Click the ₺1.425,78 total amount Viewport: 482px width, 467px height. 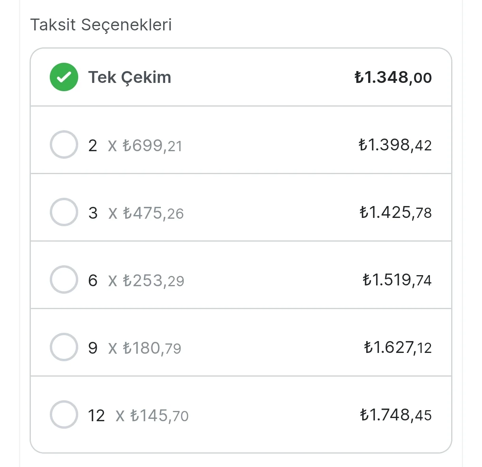pyautogui.click(x=395, y=212)
